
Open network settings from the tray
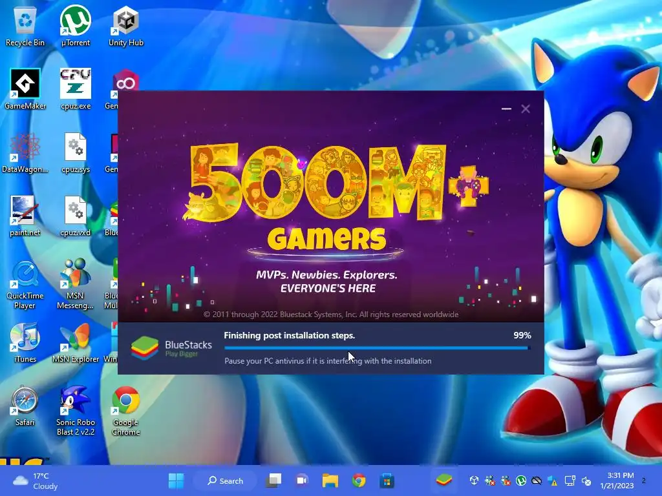click(x=570, y=480)
